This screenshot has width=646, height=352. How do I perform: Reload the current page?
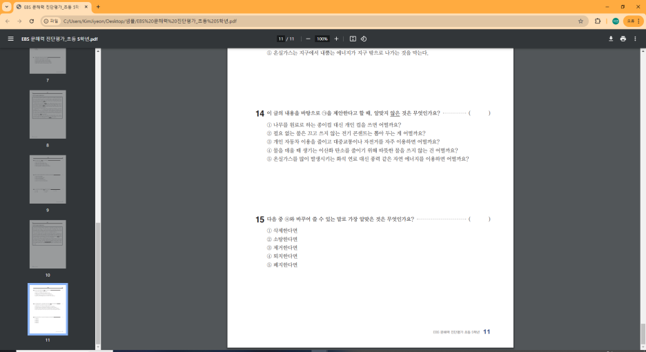coord(31,21)
